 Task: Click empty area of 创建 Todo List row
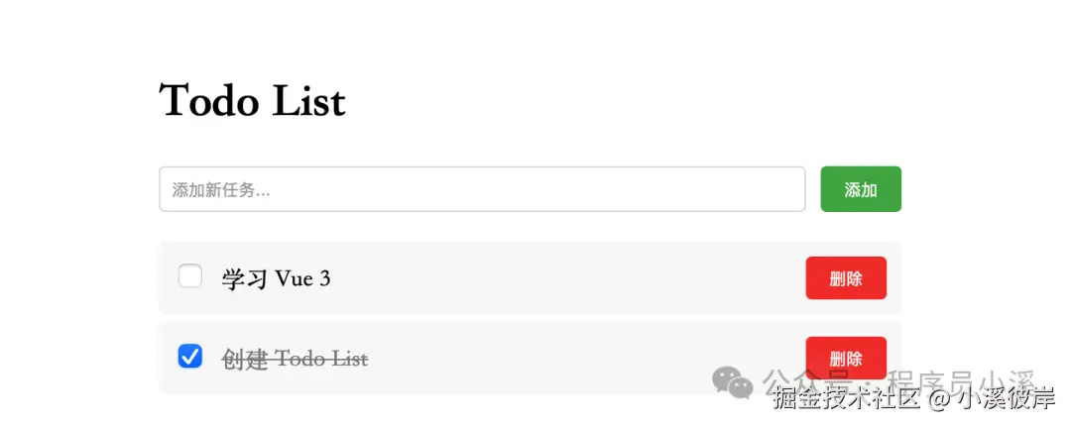[x=565, y=358]
